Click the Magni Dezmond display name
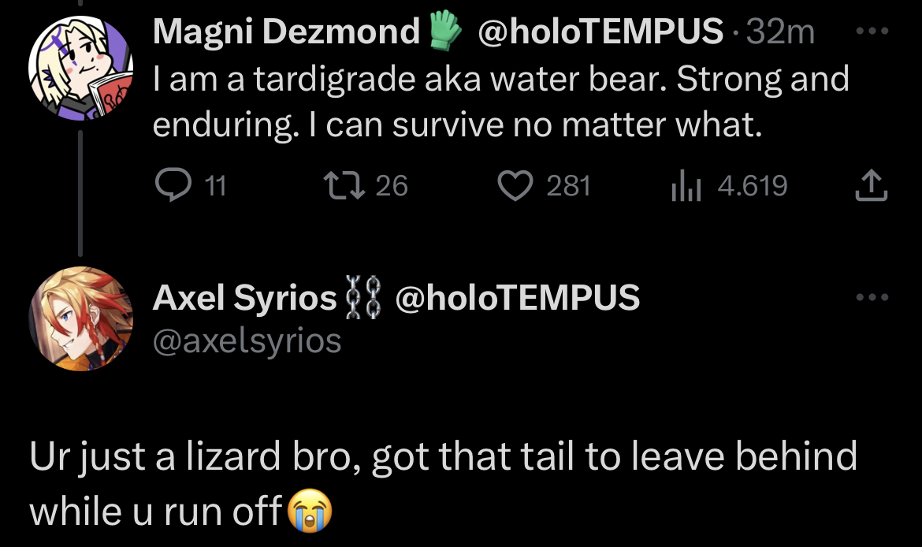The width and height of the screenshot is (922, 547). pos(286,32)
